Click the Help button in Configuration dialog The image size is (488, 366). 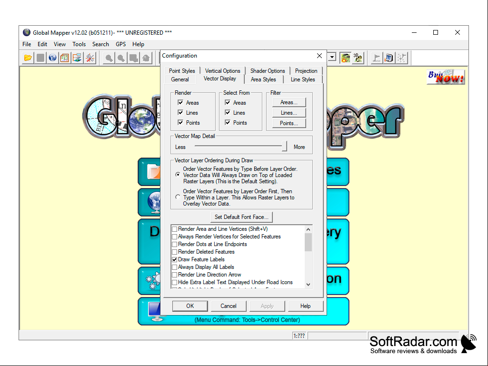tap(305, 306)
